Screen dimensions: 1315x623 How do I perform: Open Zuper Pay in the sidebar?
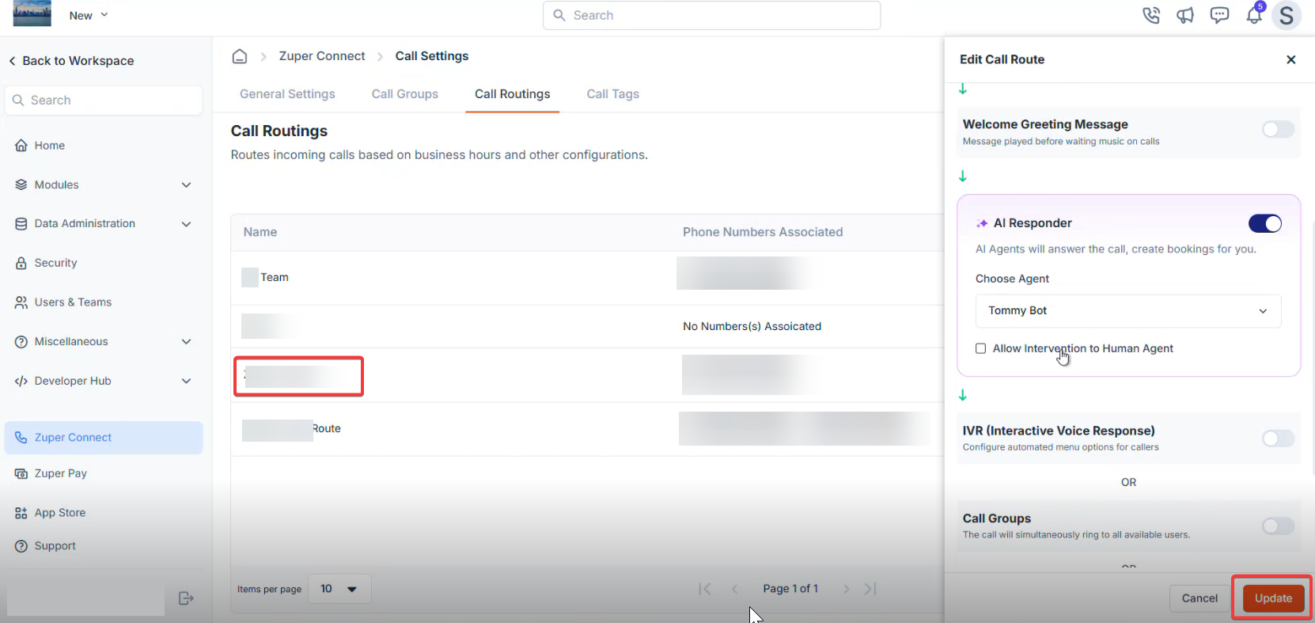click(x=60, y=473)
